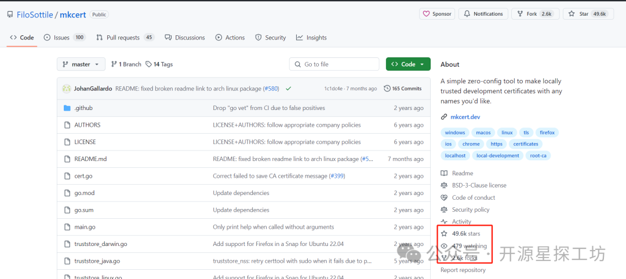This screenshot has width=626, height=279.
Task: Select the local-development topic tag
Action: pyautogui.click(x=497, y=156)
